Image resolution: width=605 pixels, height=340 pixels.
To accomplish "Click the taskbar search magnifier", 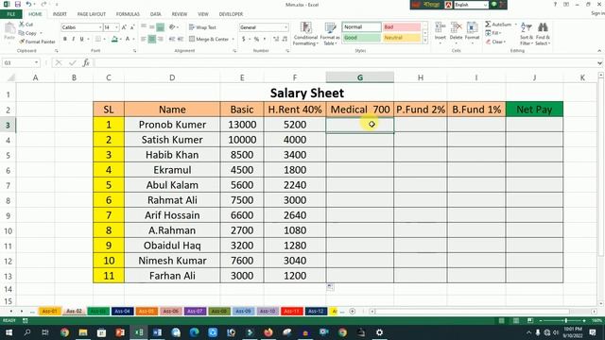I will [27, 332].
